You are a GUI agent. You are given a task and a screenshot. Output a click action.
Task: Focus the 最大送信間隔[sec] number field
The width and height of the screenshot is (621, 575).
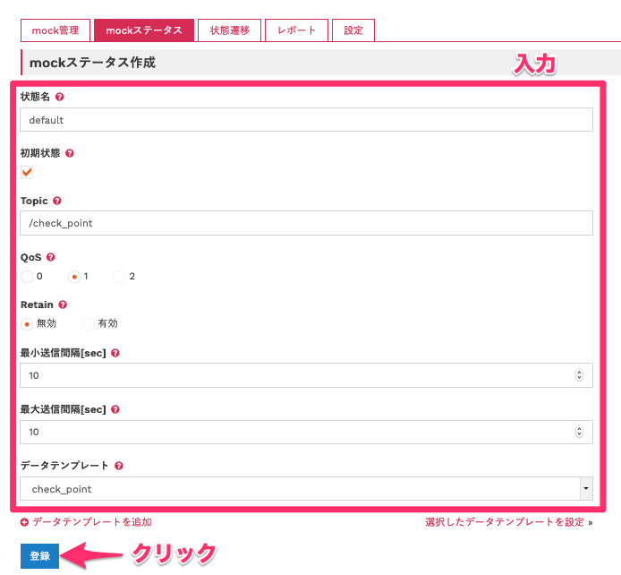[x=306, y=432]
